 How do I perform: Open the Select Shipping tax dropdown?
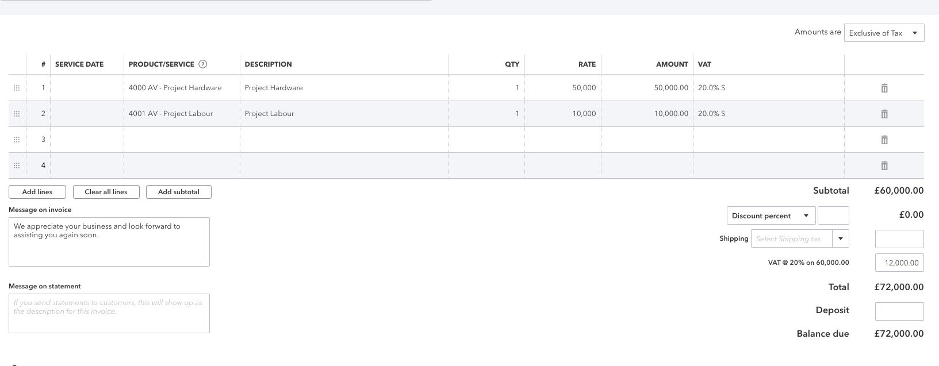(799, 238)
